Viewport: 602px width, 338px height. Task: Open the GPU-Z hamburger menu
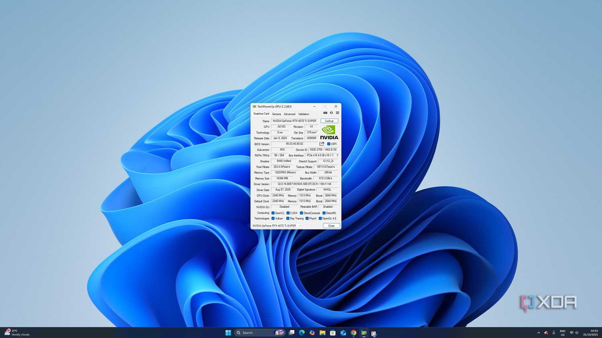337,113
